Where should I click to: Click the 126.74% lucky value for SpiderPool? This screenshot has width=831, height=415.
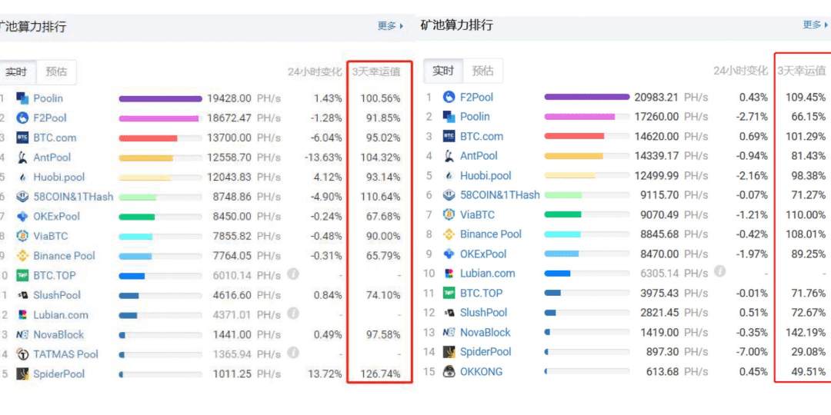[x=381, y=374]
